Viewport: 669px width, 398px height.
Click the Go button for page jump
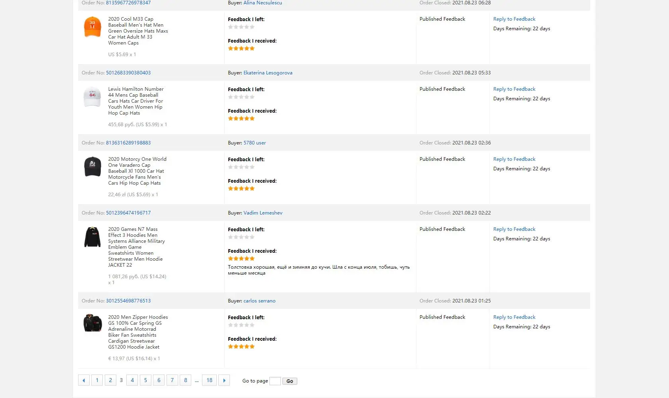(290, 381)
